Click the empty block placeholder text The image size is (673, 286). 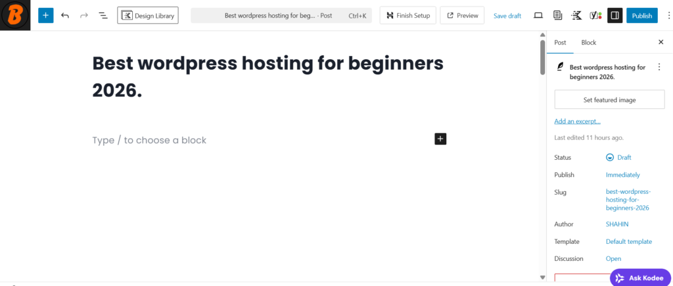(149, 140)
